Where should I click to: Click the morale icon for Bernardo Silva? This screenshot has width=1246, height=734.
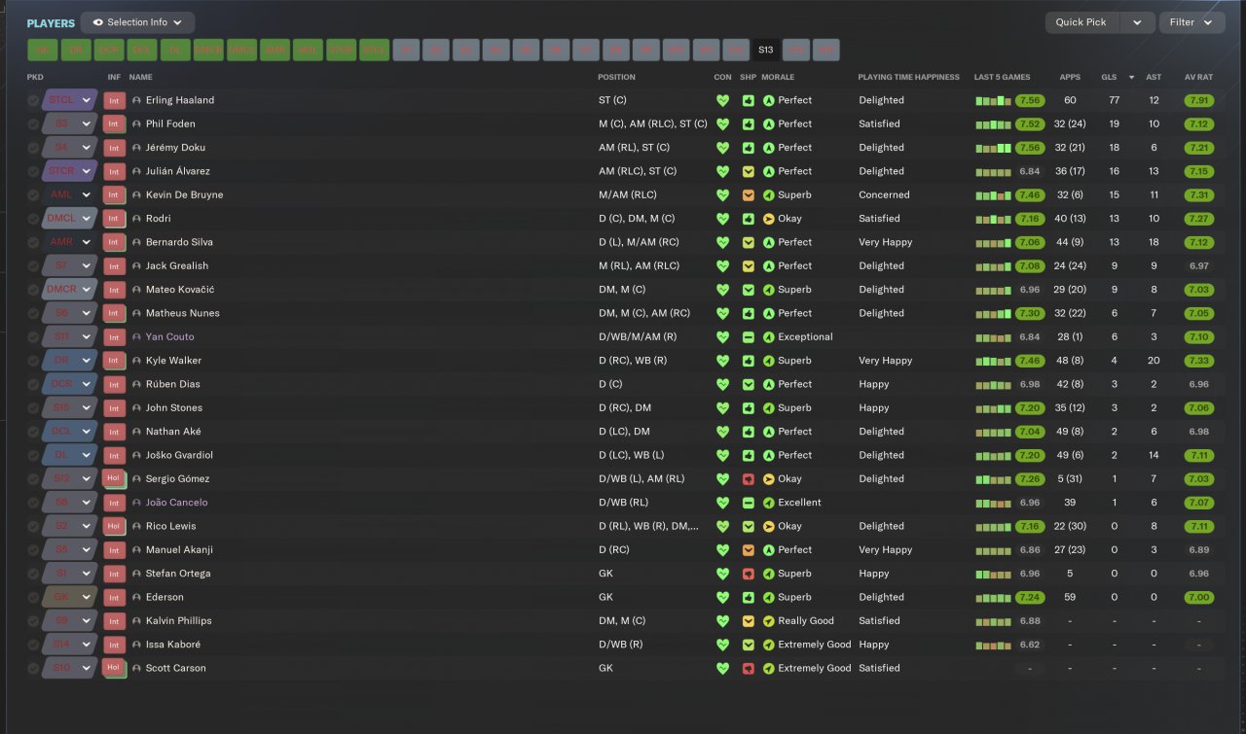coord(768,242)
